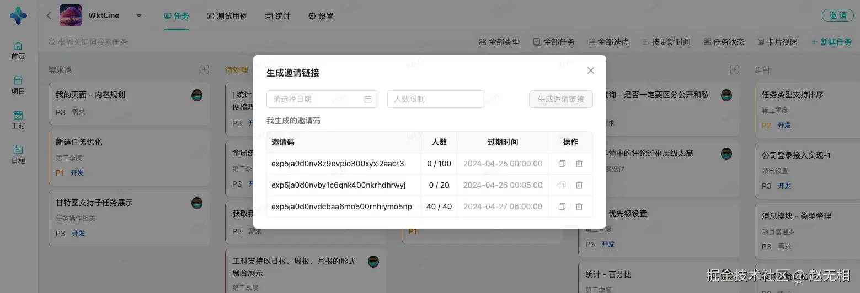Delete invite code ending in ymo5np
The image size is (860, 293).
[x=579, y=207]
